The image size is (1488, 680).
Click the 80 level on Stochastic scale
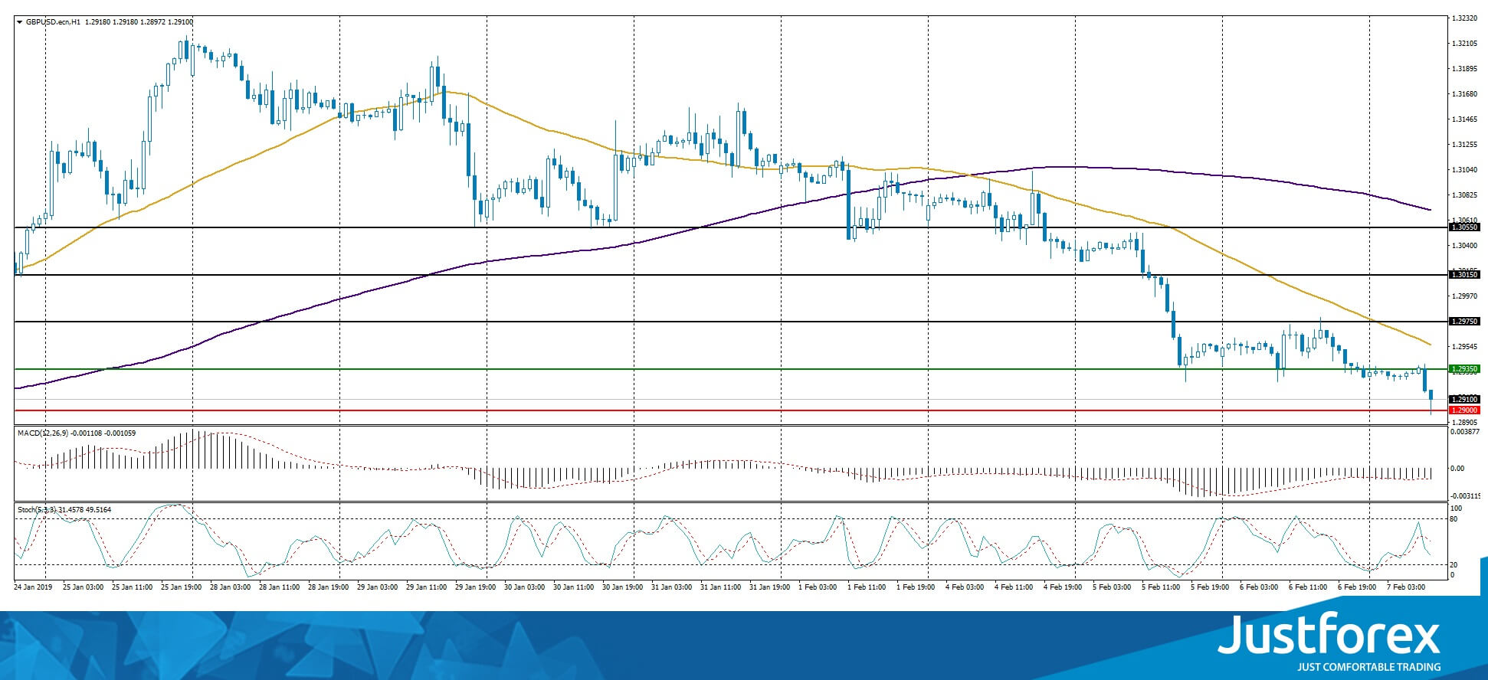click(x=1454, y=519)
